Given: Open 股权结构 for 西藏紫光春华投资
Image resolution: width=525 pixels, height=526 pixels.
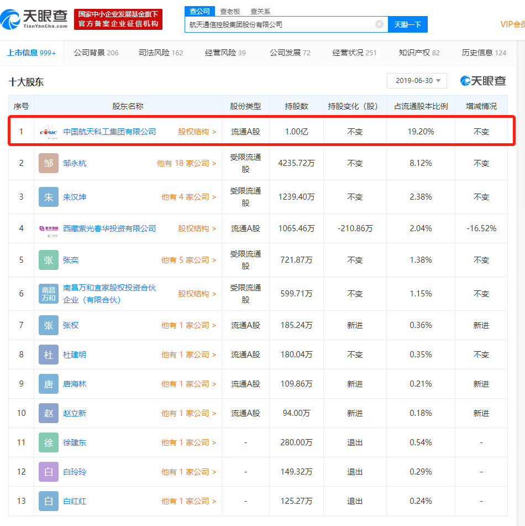Looking at the screenshot, I should pos(197,228).
